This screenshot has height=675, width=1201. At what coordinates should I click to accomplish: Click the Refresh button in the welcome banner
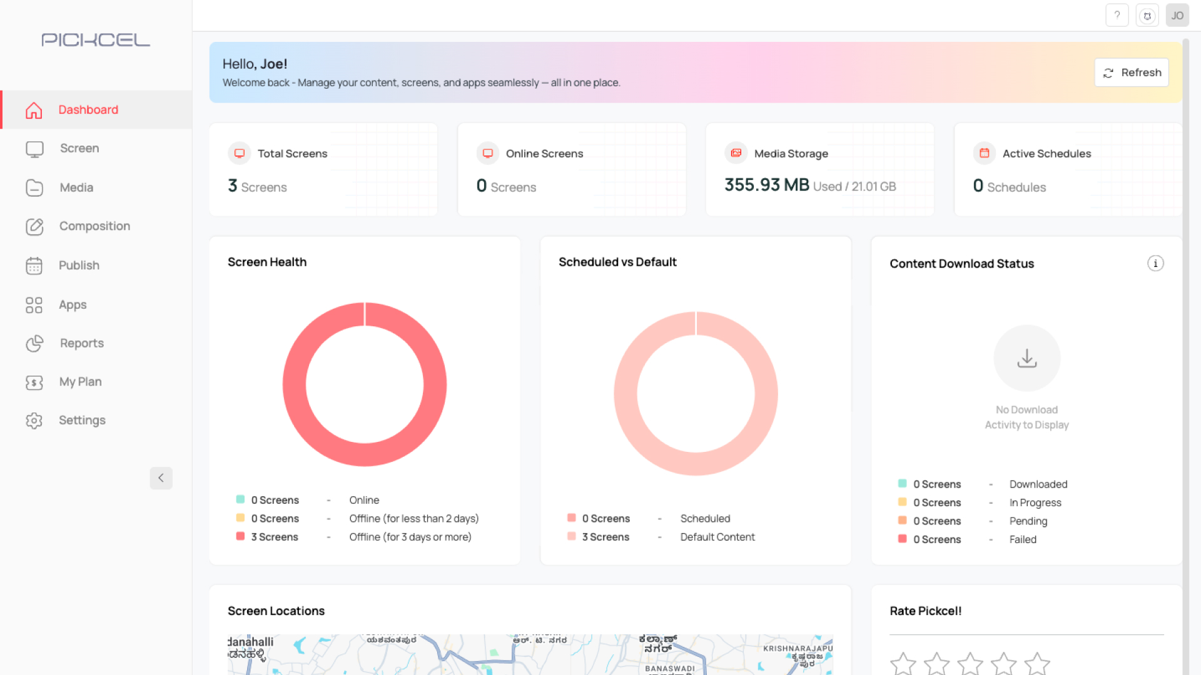(1131, 72)
